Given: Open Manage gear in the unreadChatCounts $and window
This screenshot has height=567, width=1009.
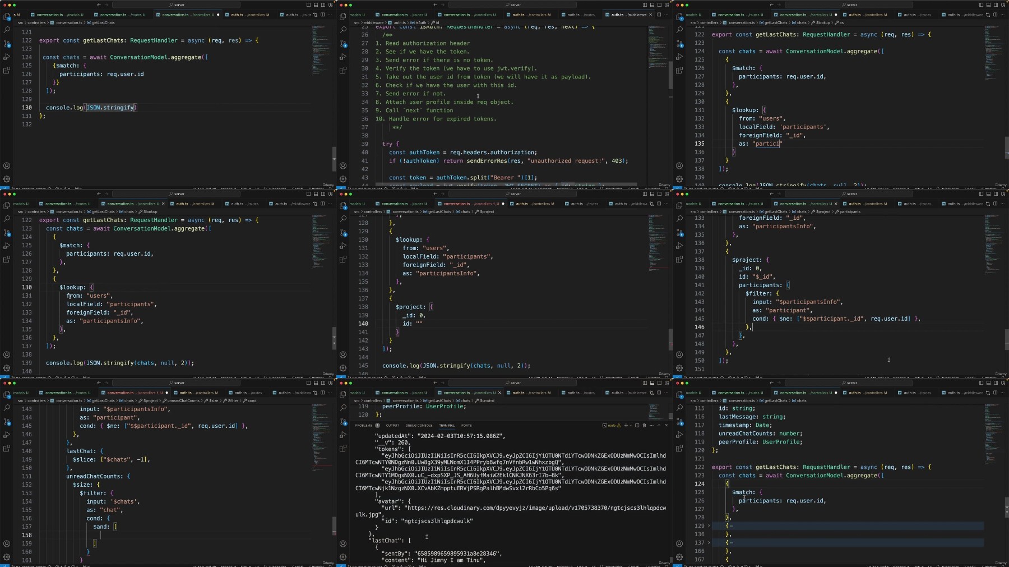Looking at the screenshot, I should [x=7, y=557].
